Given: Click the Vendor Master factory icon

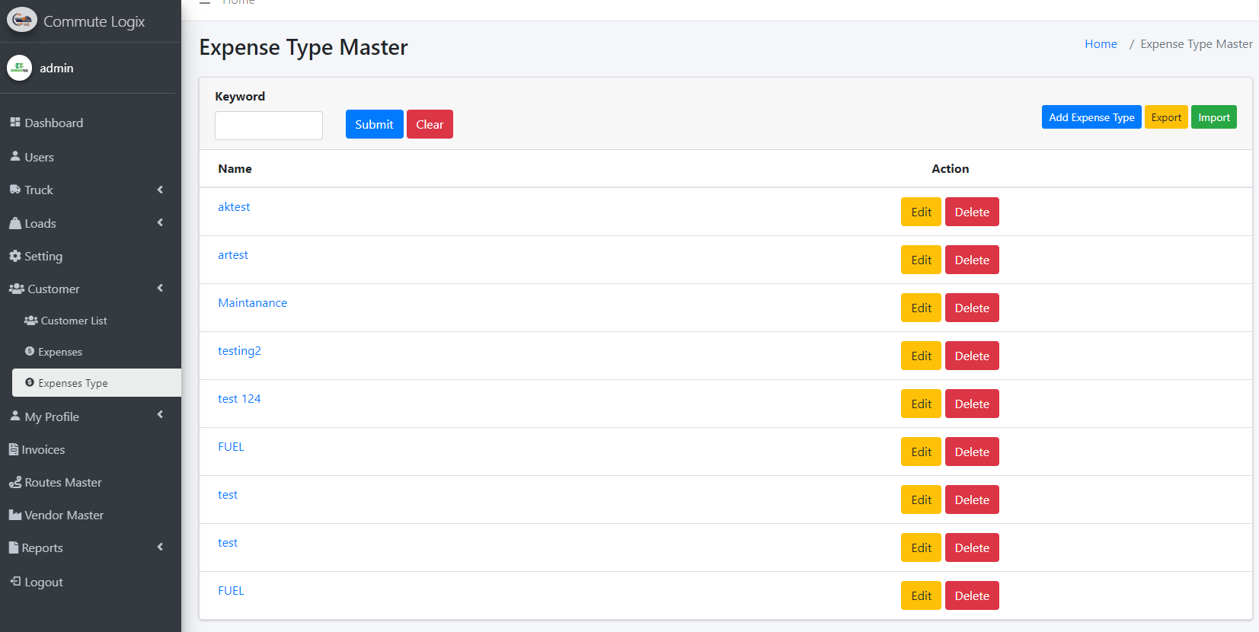Looking at the screenshot, I should [x=14, y=515].
